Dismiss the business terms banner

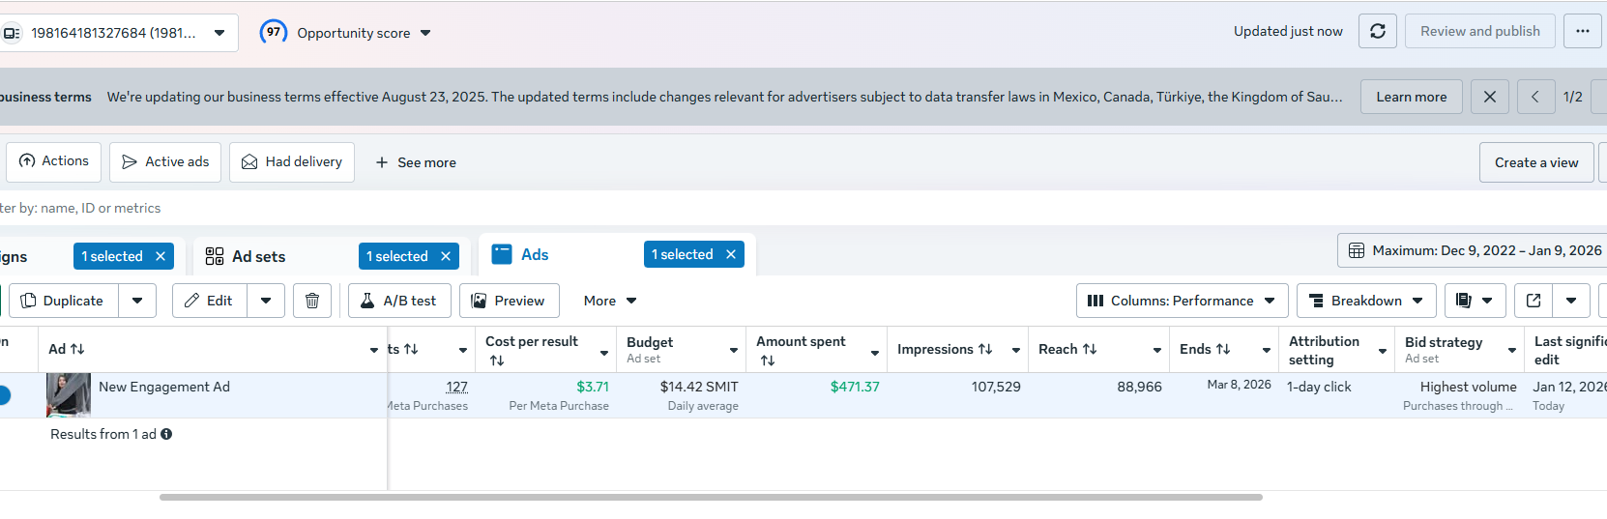tap(1489, 97)
